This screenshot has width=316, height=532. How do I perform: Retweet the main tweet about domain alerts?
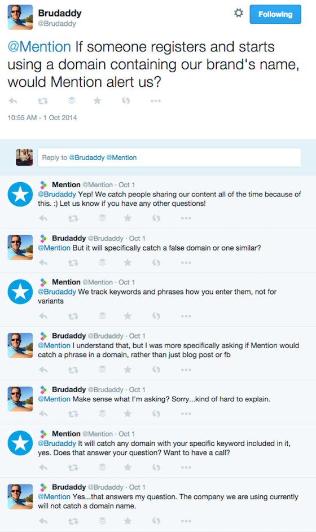(43, 101)
